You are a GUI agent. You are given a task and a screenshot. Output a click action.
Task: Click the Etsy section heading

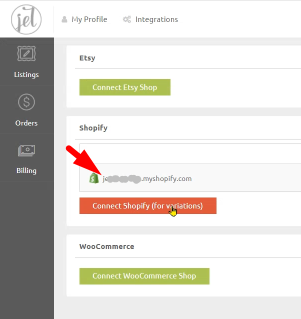tap(87, 58)
